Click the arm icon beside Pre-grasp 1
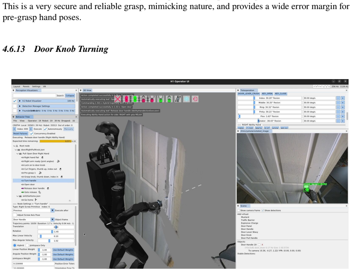The image size is (352, 271). pyautogui.click(x=40, y=173)
